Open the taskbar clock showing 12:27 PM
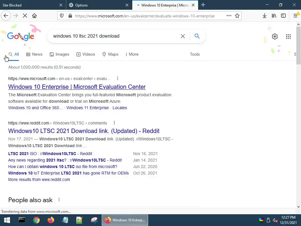Screen dimensions: 301x226 tap(288, 220)
